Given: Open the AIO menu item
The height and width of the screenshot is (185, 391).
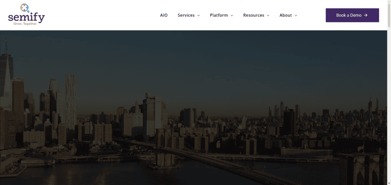Looking at the screenshot, I should (x=164, y=15).
